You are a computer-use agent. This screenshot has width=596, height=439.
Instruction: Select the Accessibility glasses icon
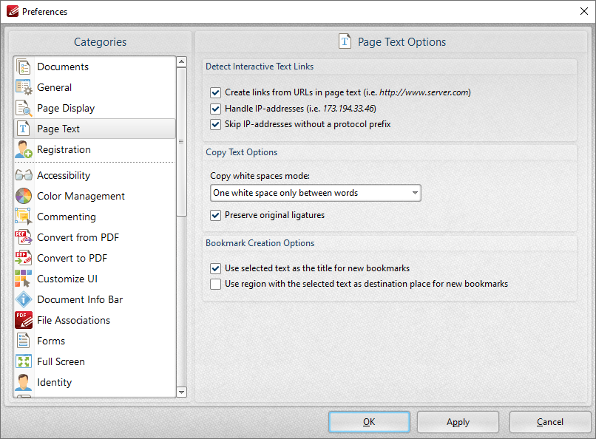(x=26, y=175)
